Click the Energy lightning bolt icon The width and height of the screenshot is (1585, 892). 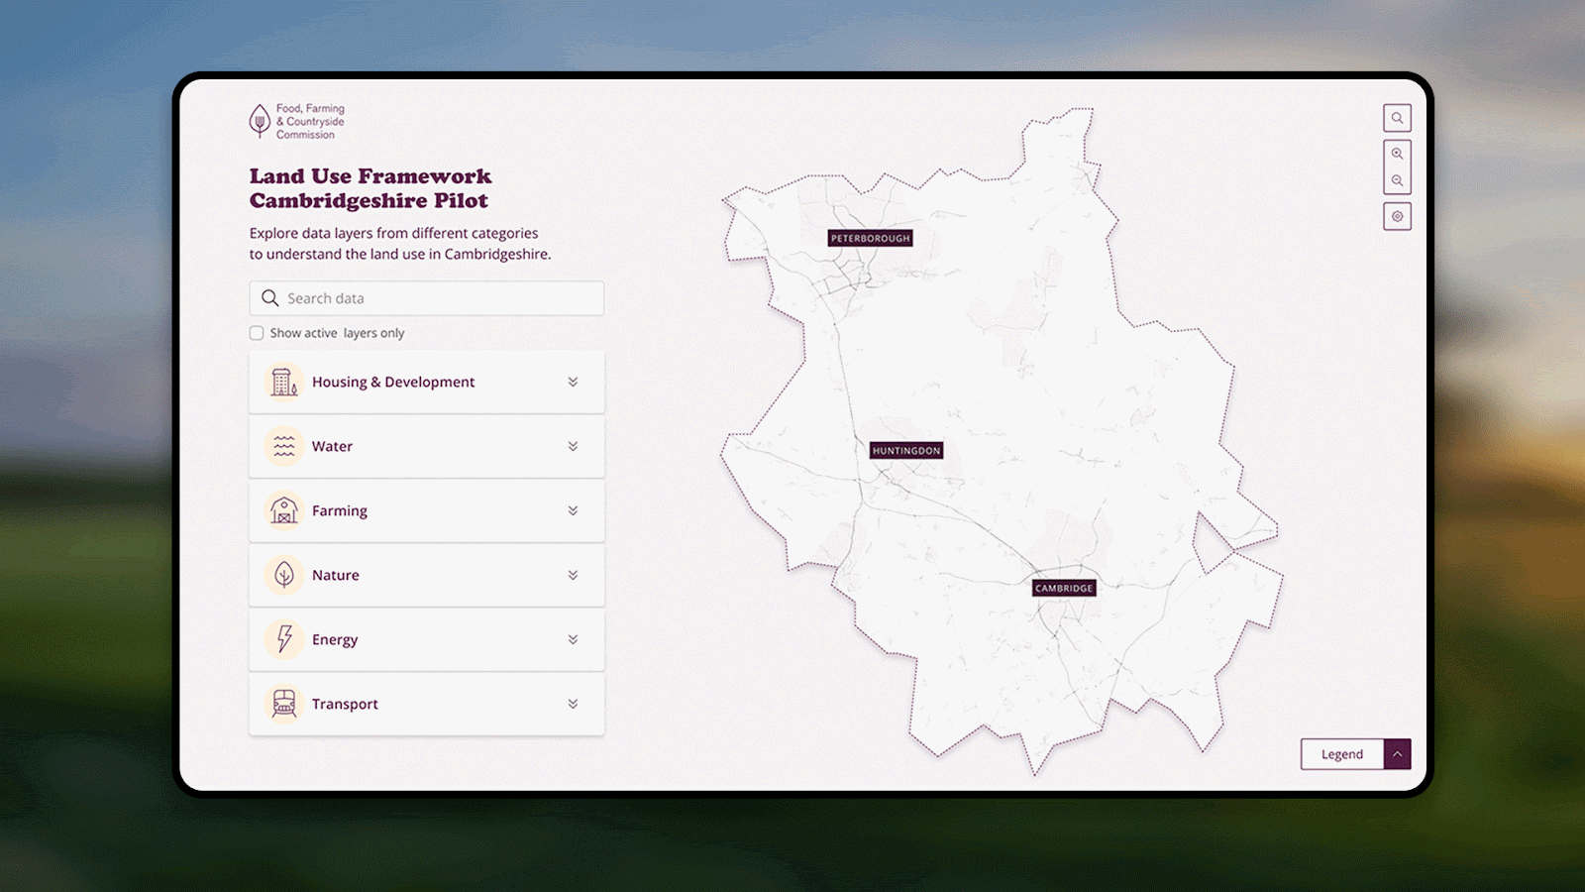coord(283,639)
